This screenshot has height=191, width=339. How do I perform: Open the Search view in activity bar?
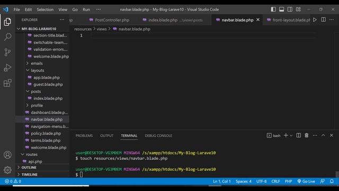click(7, 37)
